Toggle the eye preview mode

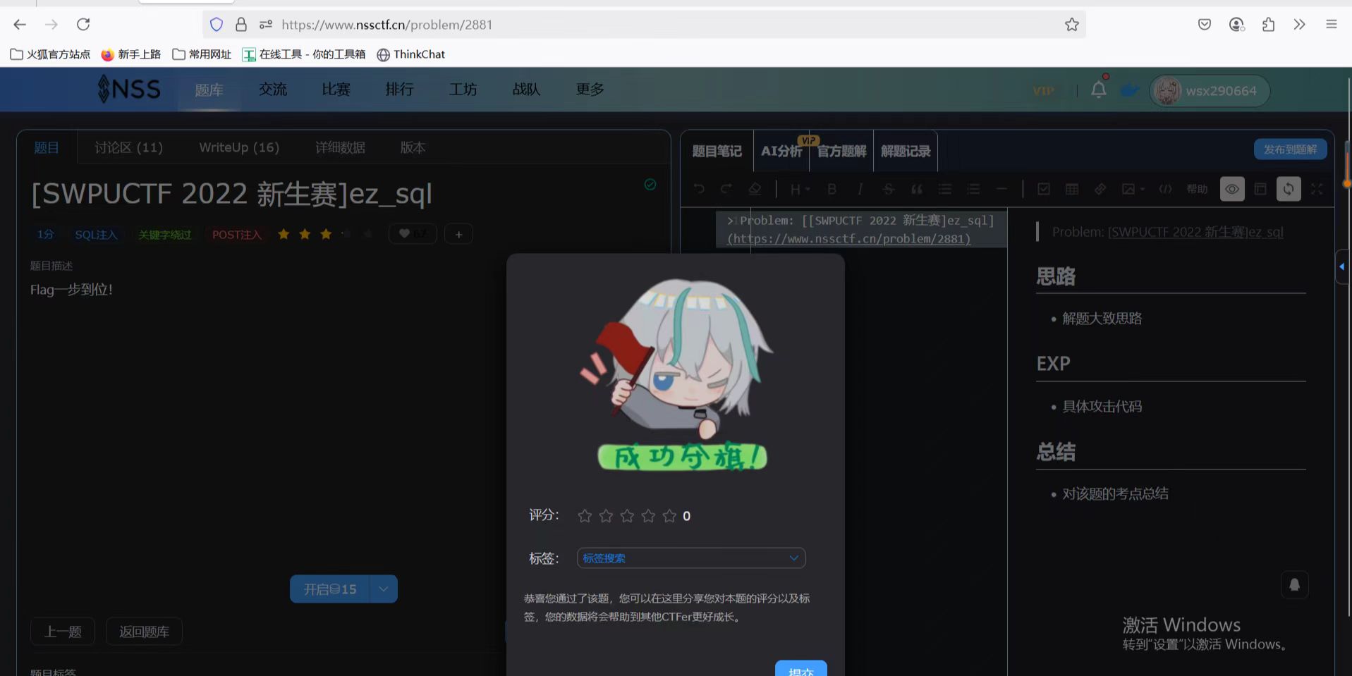click(x=1232, y=189)
